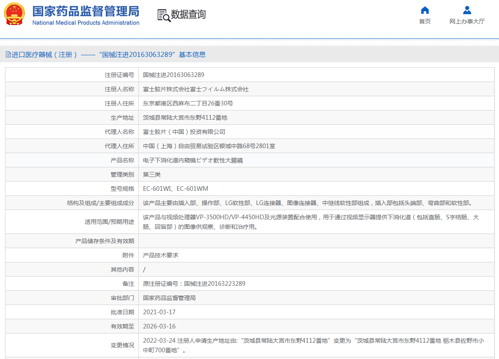Click the 数据查询 heading text

188,15
